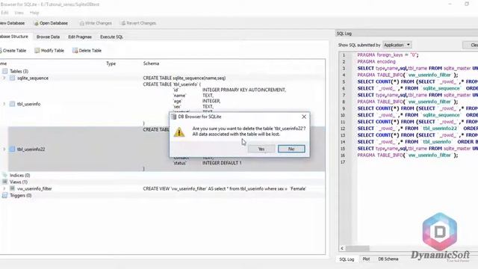Click the Create Table button
Screen dimensions: 478x269
(13, 51)
